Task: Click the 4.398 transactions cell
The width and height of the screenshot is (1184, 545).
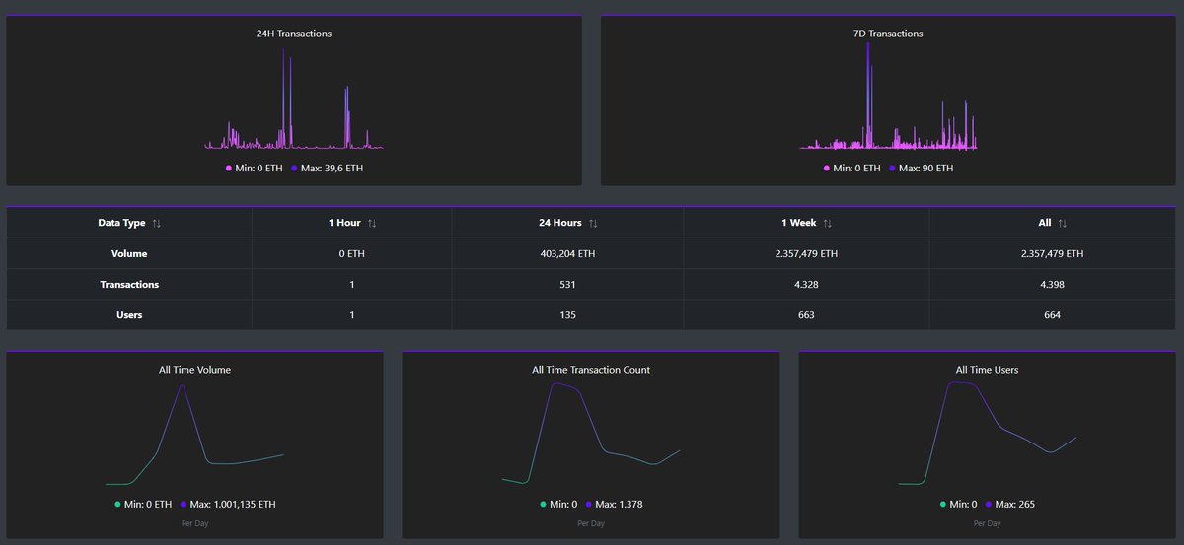Action: [x=1052, y=284]
